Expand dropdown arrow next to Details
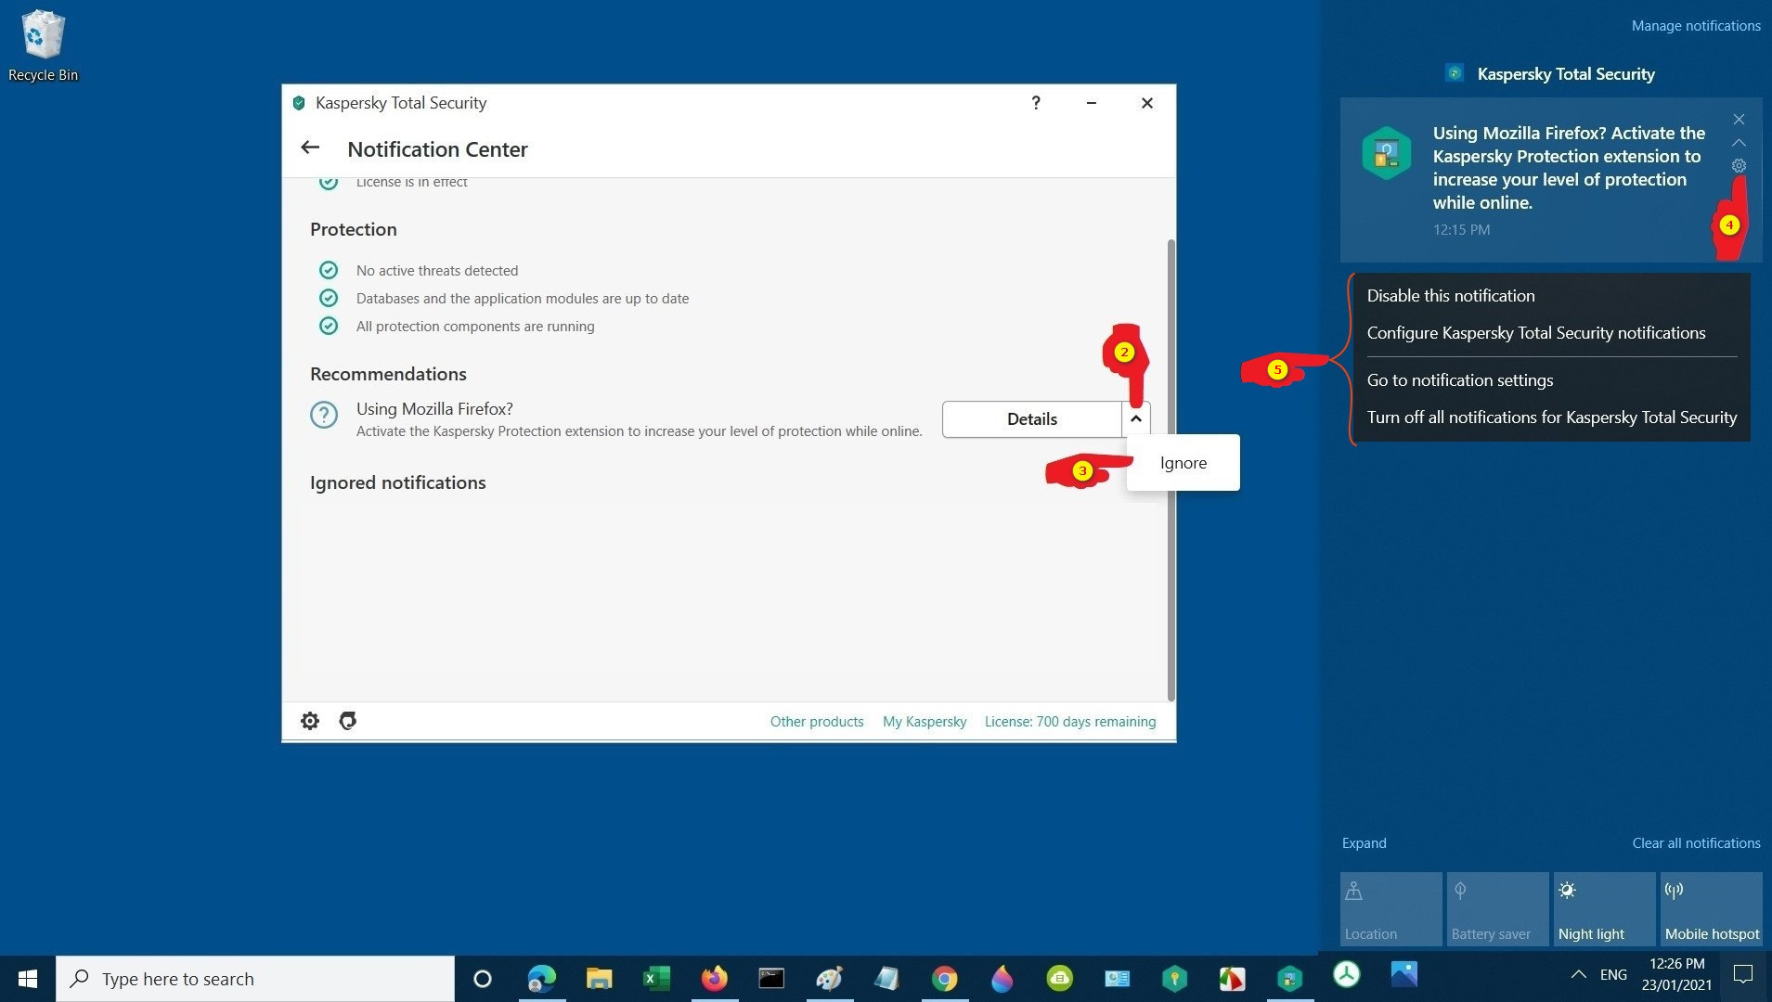The width and height of the screenshot is (1772, 1002). pos(1135,419)
